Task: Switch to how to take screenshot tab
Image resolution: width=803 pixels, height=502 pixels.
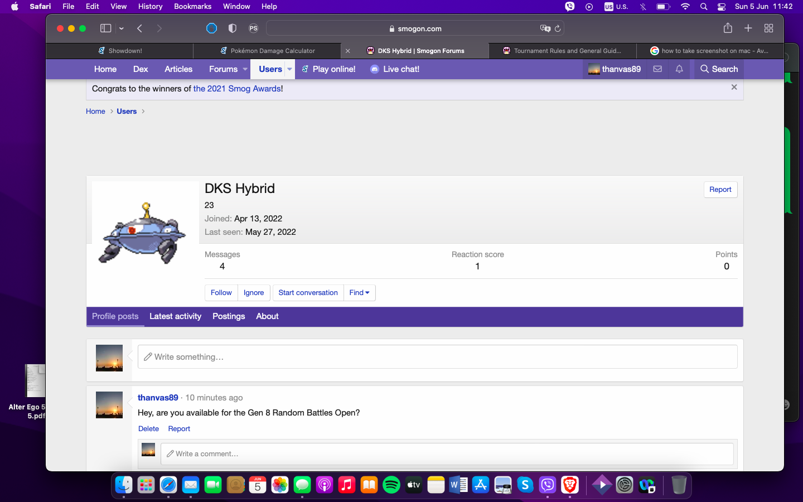Action: pos(710,51)
